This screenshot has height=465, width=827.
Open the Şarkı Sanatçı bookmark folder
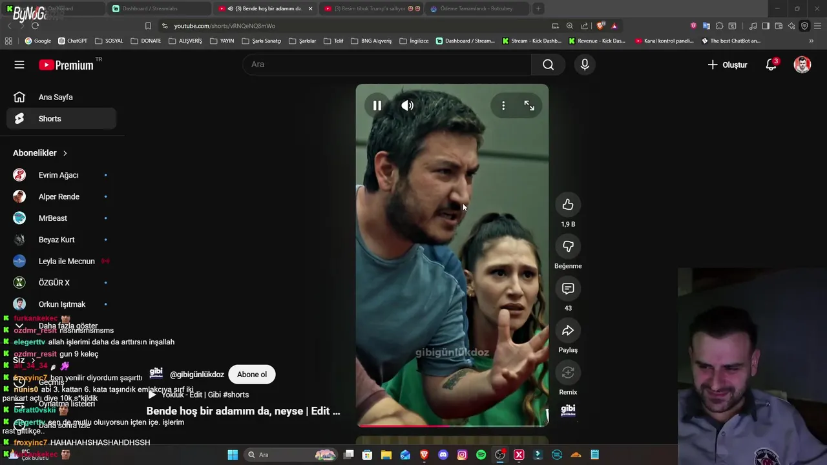[x=262, y=41]
